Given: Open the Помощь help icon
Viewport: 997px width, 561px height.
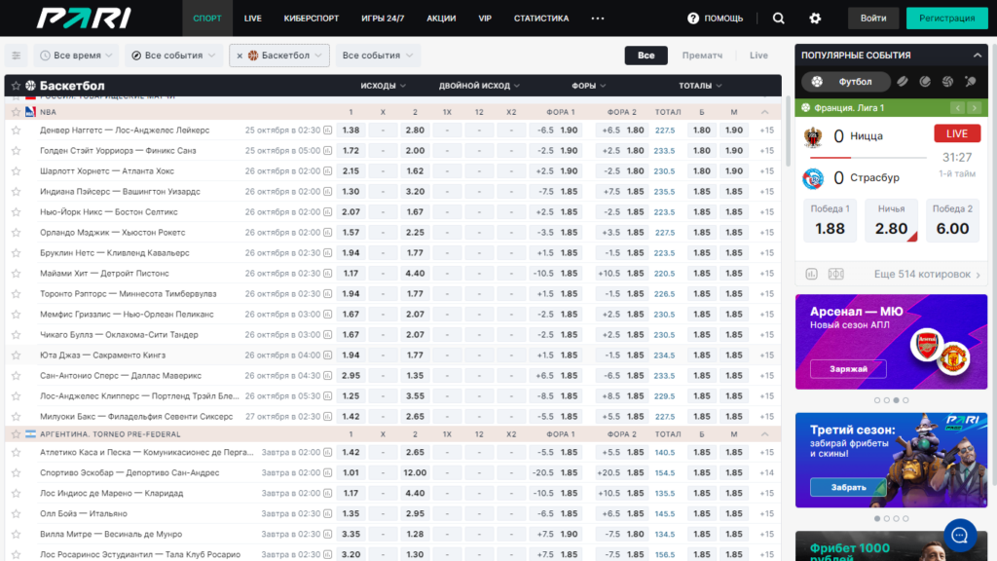Looking at the screenshot, I should point(692,19).
